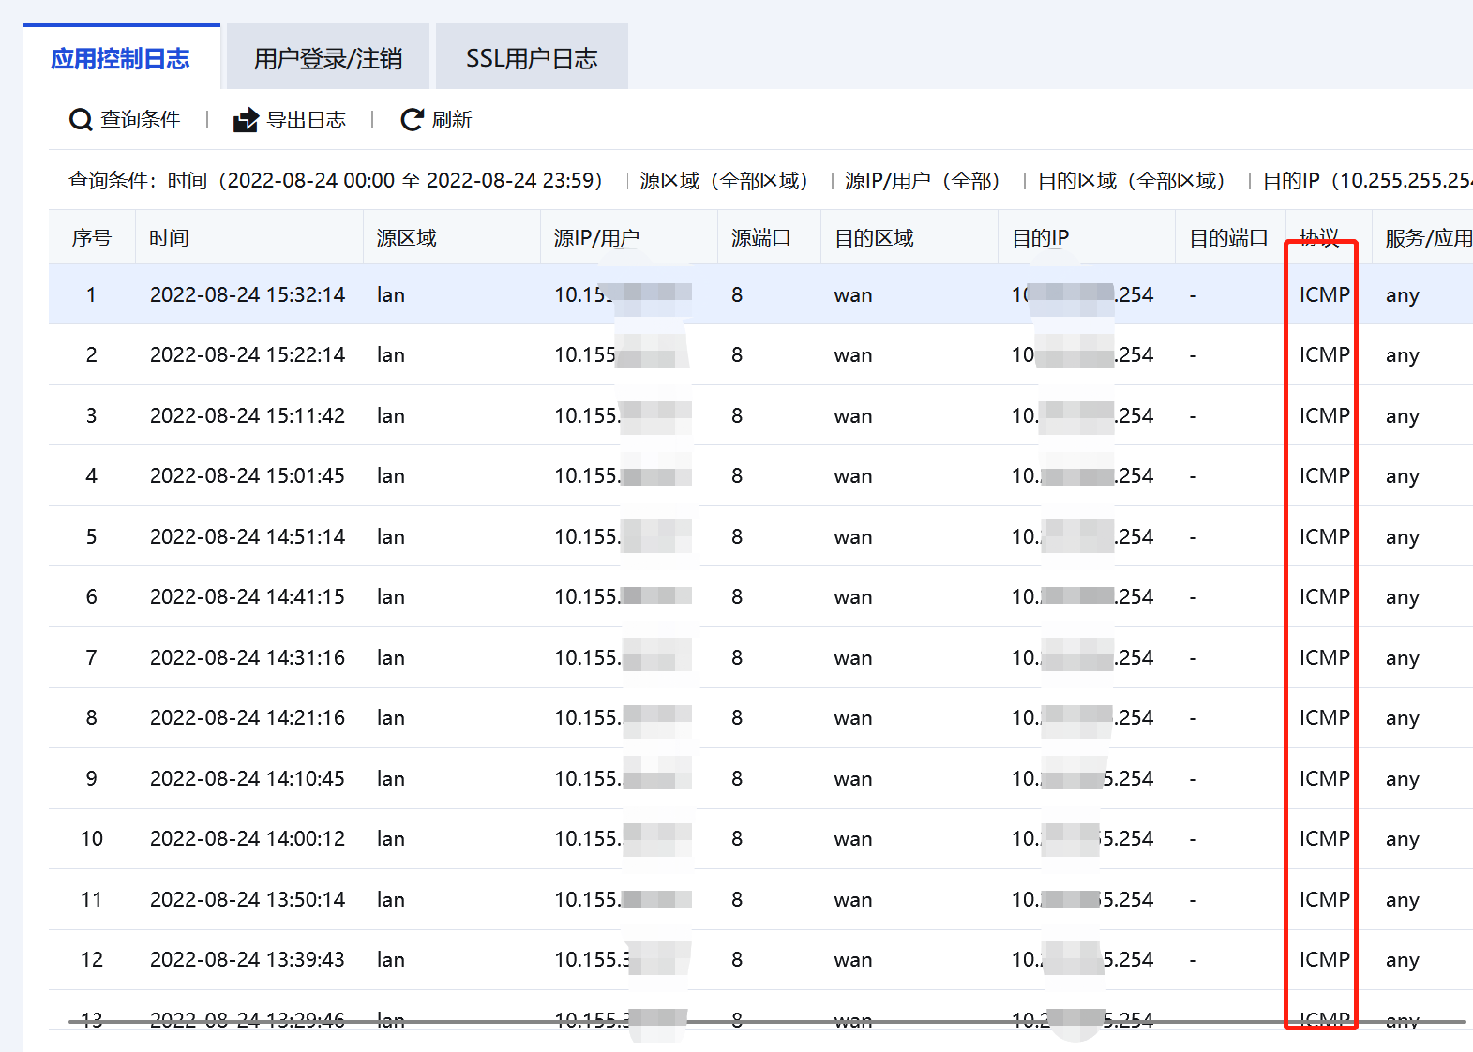Click the 目的IP column header
This screenshot has height=1052, width=1473.
[x=1040, y=238]
